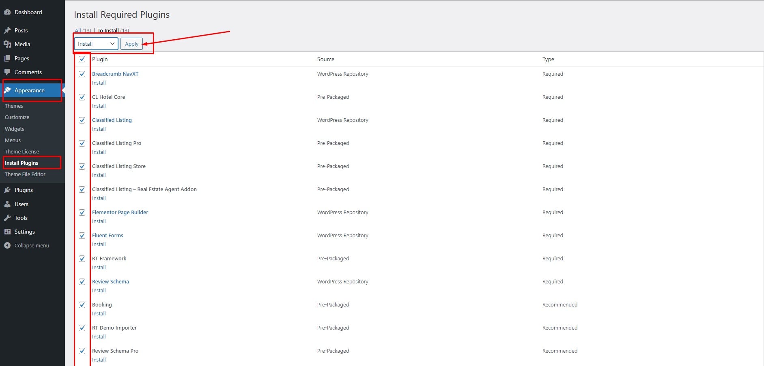Click the CL Hotel Core plugin name
764x366 pixels.
point(108,97)
